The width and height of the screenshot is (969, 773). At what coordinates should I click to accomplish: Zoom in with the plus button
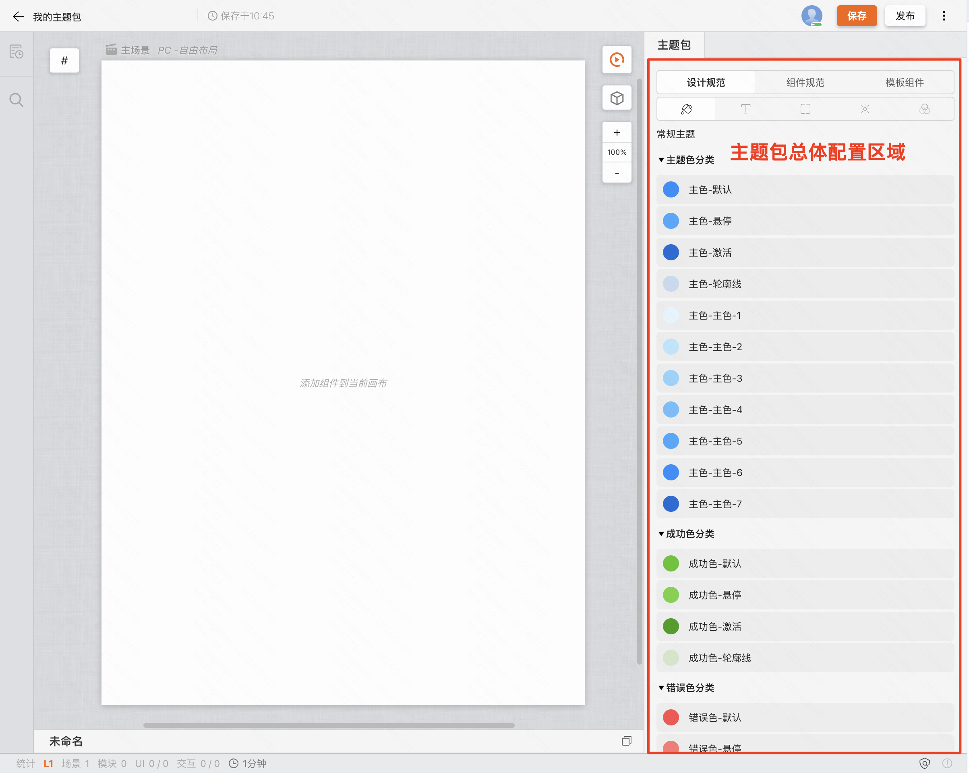[x=617, y=133]
